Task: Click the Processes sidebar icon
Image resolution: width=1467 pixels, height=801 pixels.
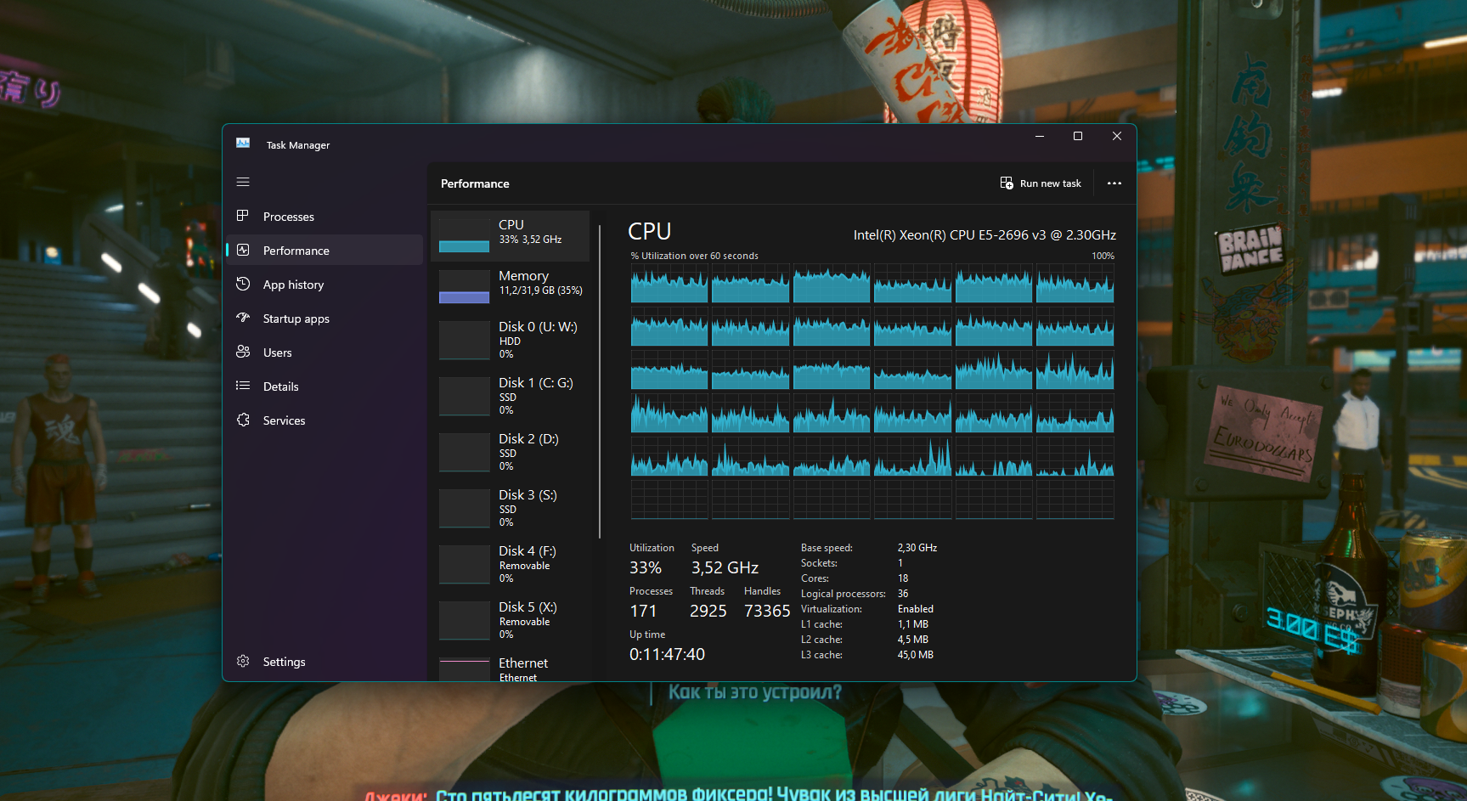Action: 243,216
